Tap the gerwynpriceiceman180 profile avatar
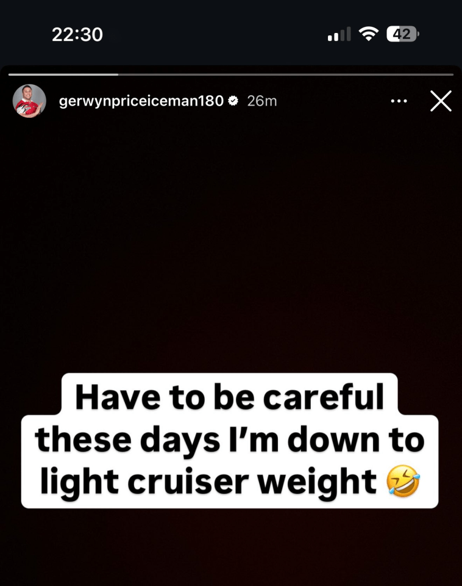 (x=29, y=101)
